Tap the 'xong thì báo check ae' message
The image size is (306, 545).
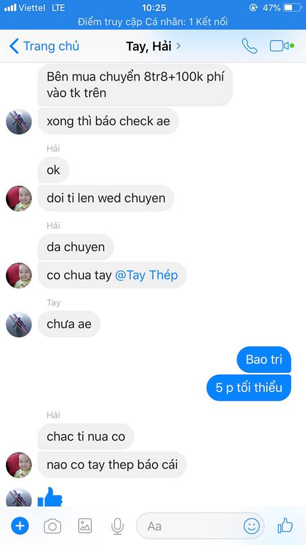pyautogui.click(x=108, y=121)
